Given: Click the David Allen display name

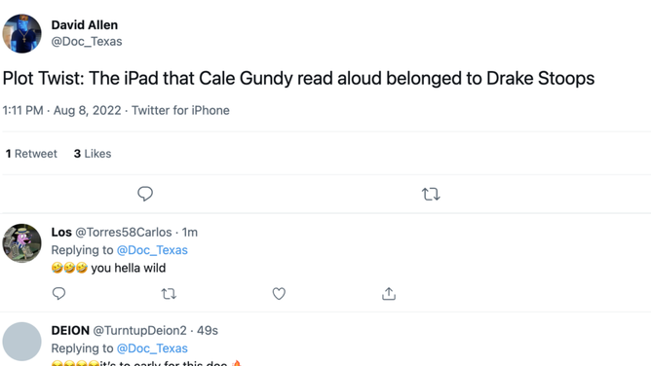Looking at the screenshot, I should click(x=84, y=25).
